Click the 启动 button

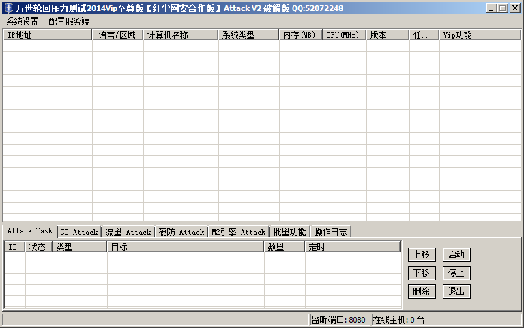(x=456, y=255)
